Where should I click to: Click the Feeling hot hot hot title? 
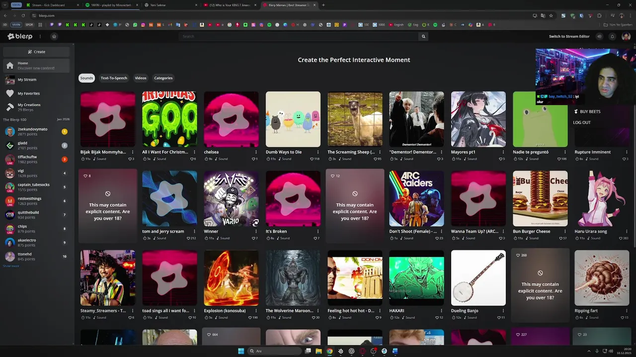click(351, 311)
